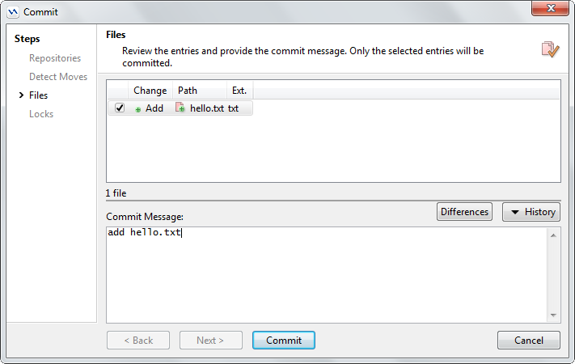Click the scroll-up arrow in commit message box
The height and width of the screenshot is (364, 575).
point(554,235)
